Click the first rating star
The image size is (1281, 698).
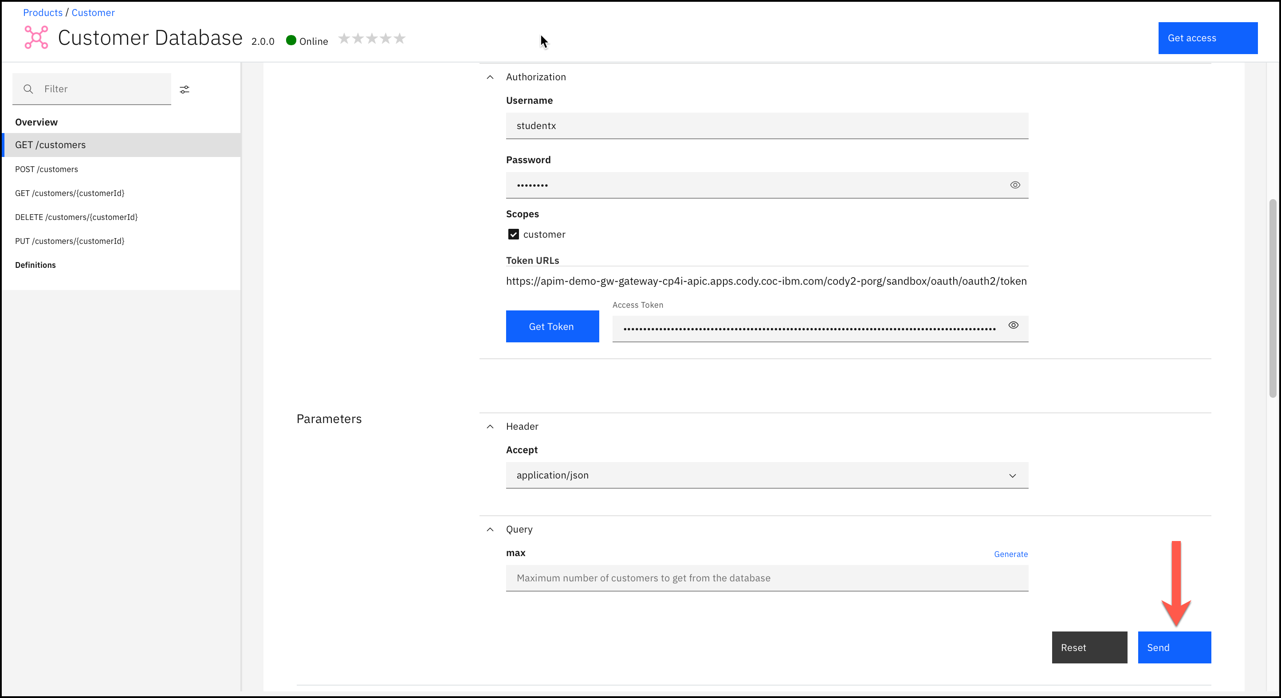coord(344,38)
